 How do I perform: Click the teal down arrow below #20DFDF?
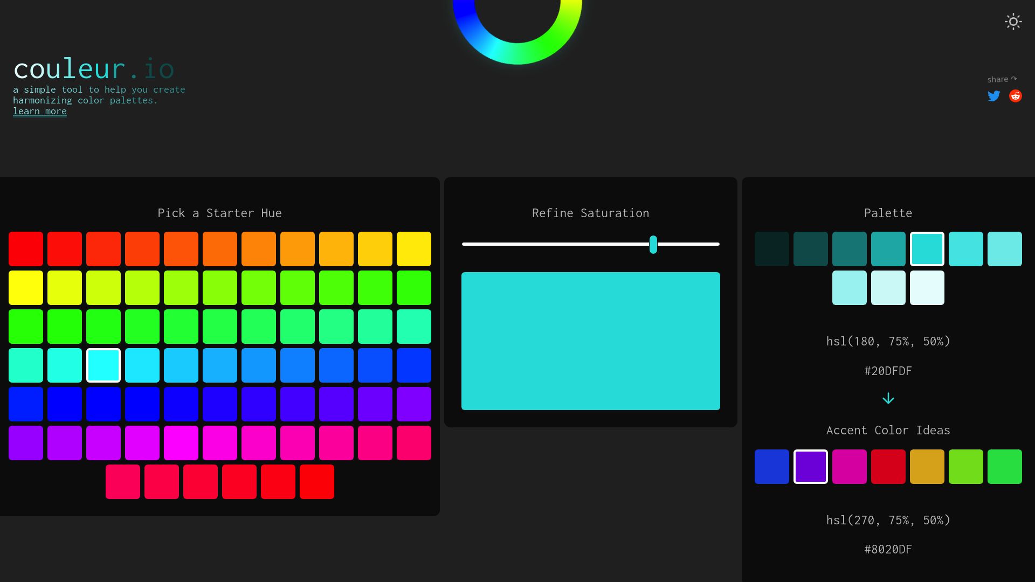tap(888, 399)
